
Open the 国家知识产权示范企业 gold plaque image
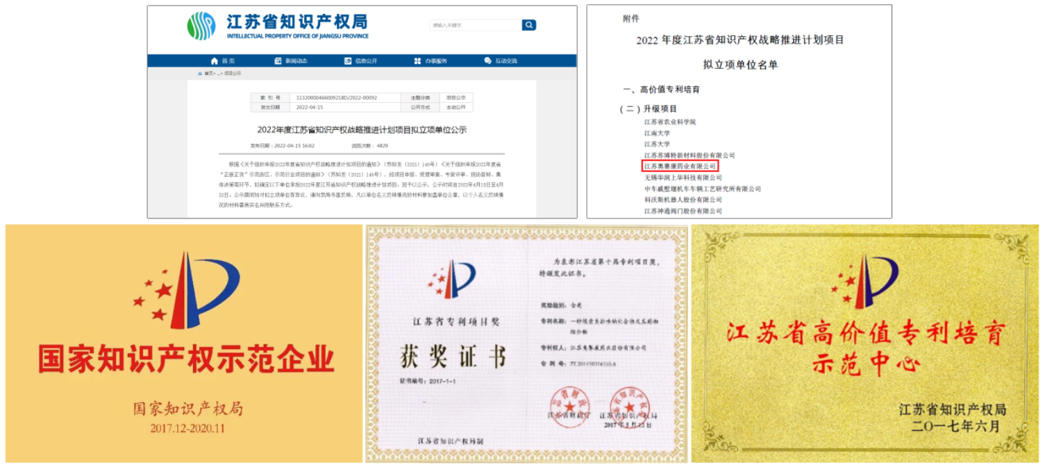[179, 344]
